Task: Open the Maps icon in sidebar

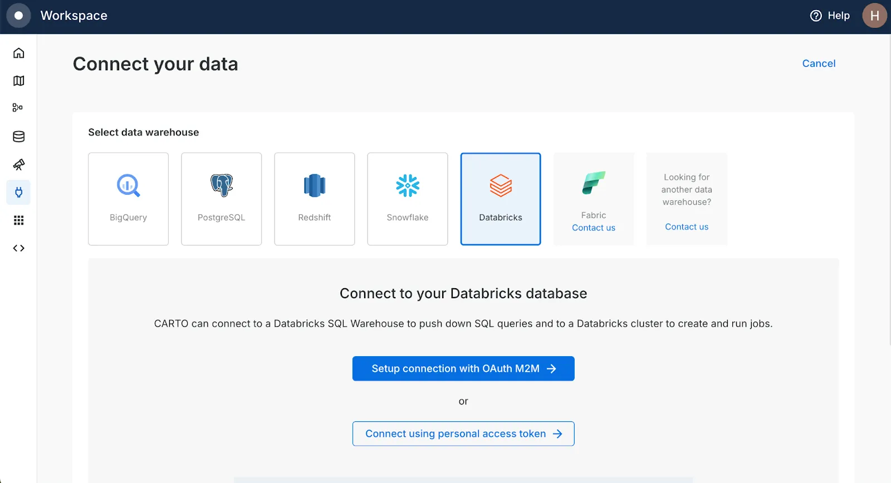Action: tap(18, 81)
